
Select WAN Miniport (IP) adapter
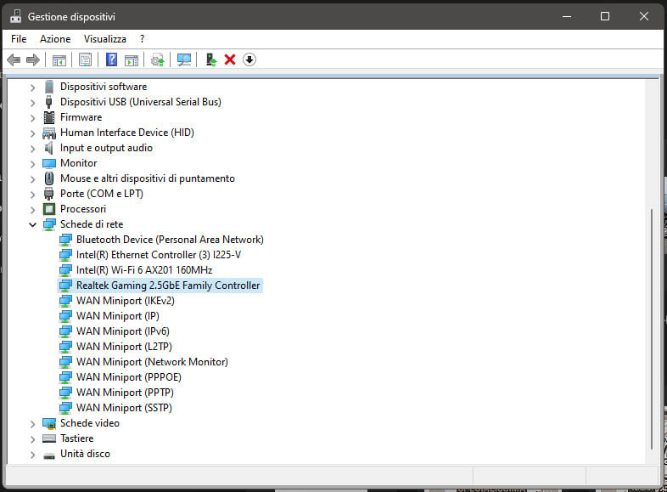118,316
